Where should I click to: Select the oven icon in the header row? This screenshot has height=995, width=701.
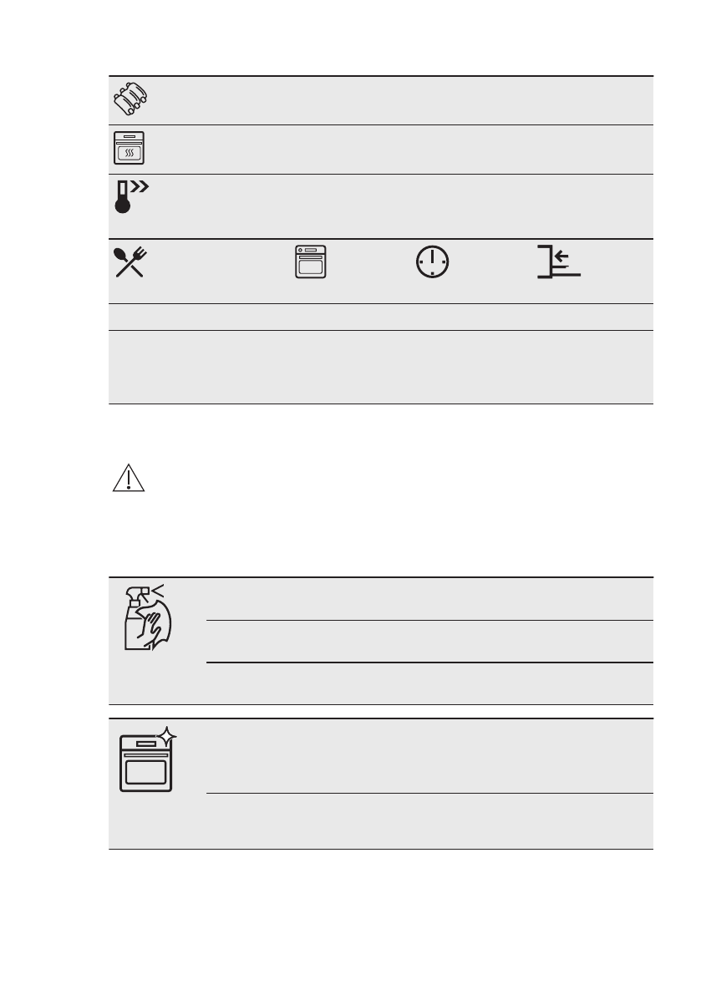(x=310, y=261)
